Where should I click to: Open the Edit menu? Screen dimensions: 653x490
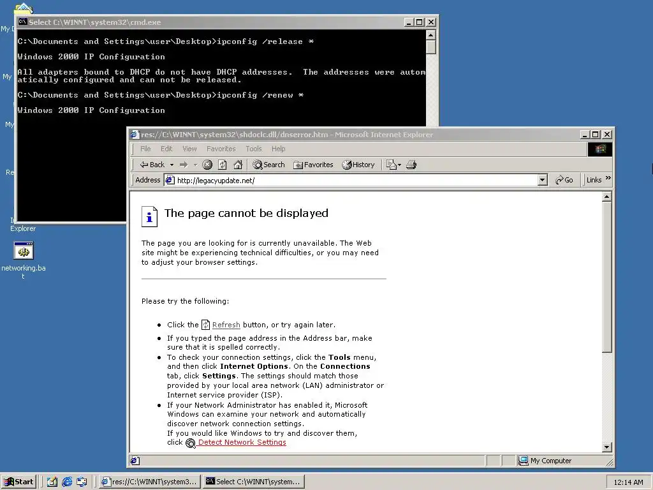pyautogui.click(x=166, y=149)
